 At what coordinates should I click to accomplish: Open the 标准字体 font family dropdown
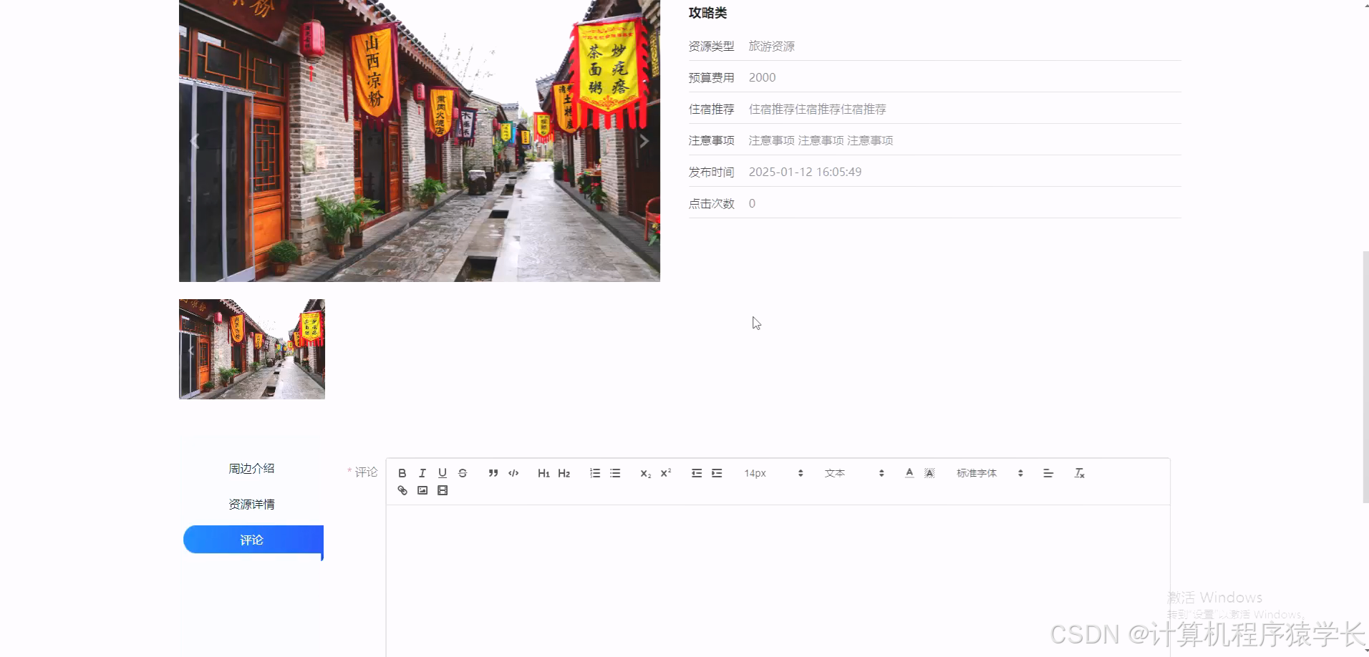[990, 473]
